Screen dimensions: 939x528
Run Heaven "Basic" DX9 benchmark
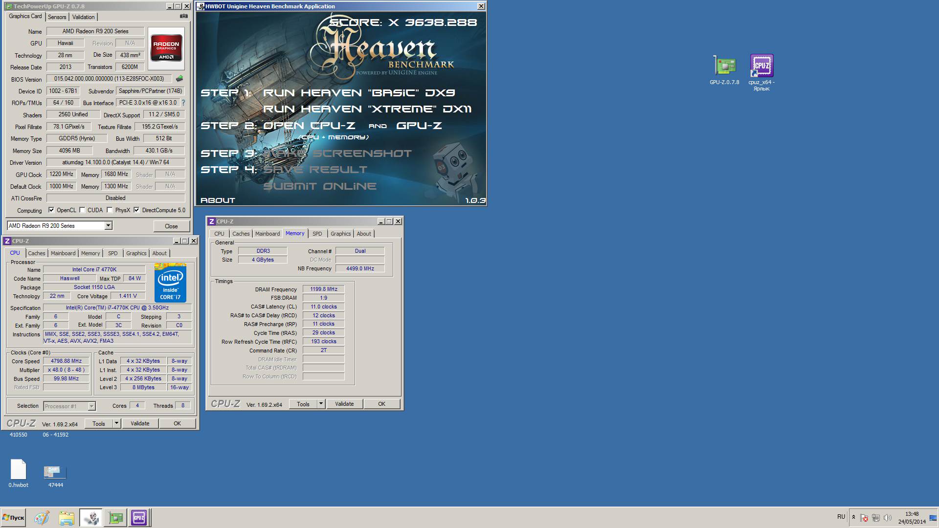pos(359,92)
